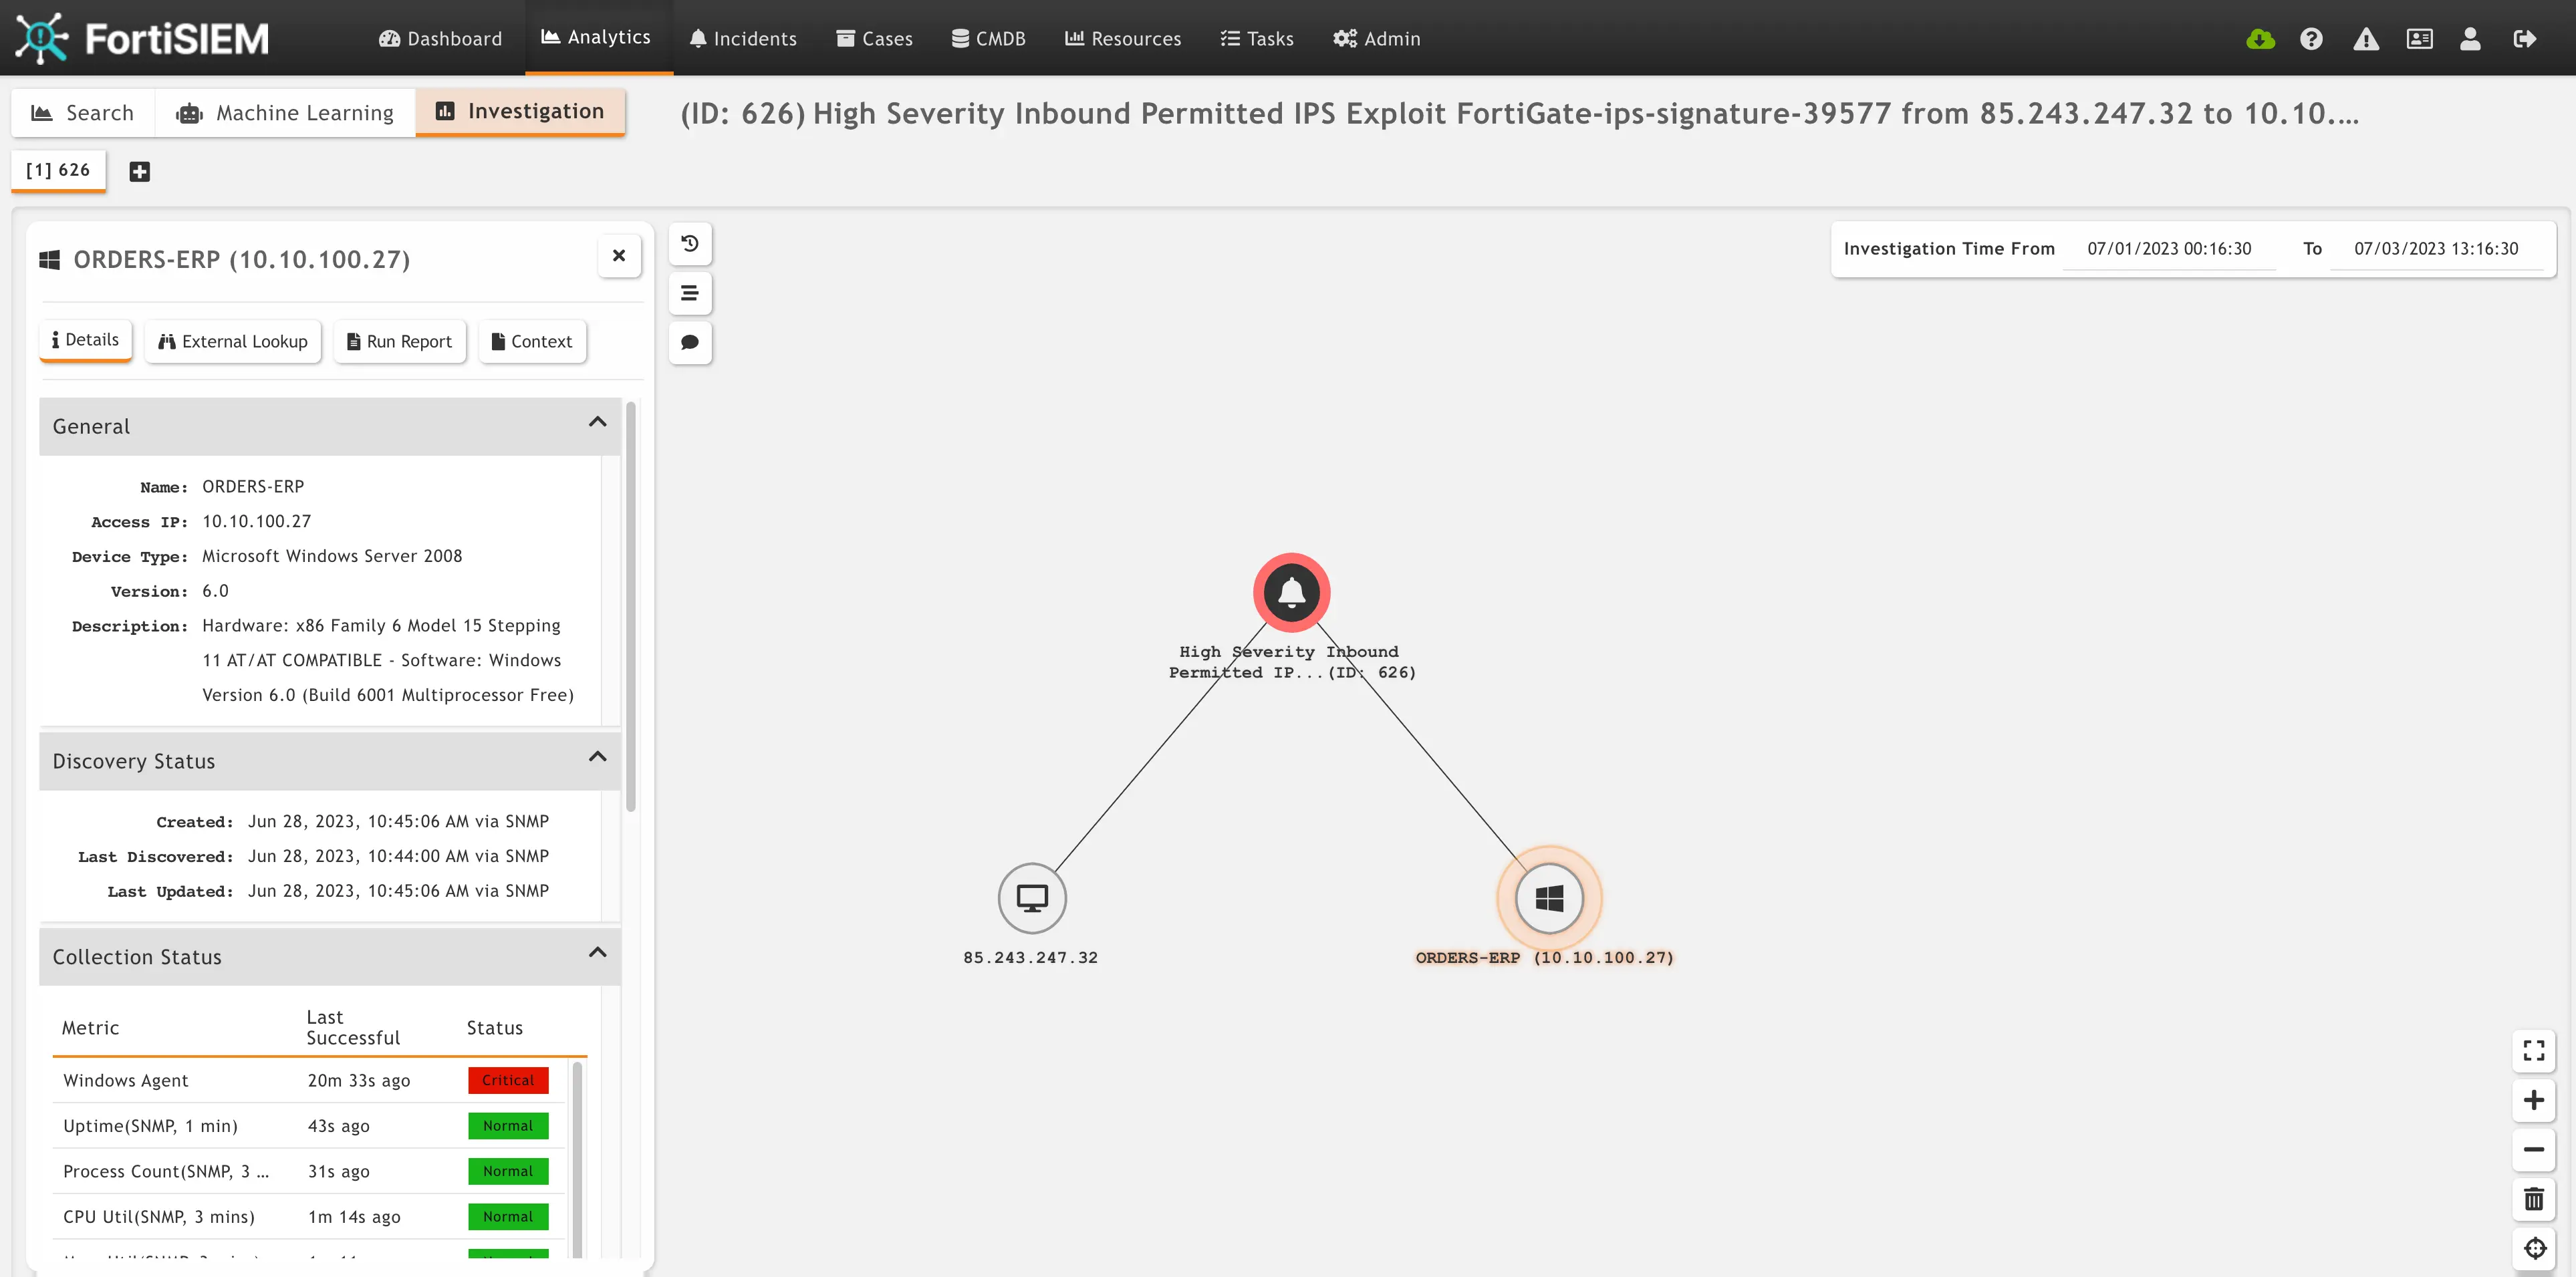Viewport: 2576px width, 1277px height.
Task: Show the Details view
Action: 86,340
